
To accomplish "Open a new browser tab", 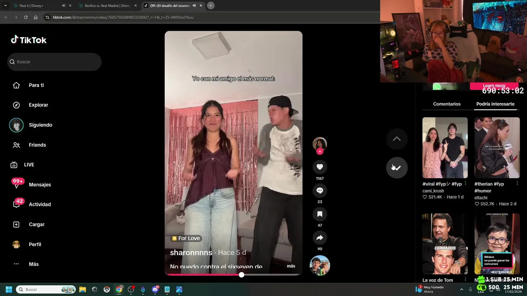I will pyautogui.click(x=210, y=5).
